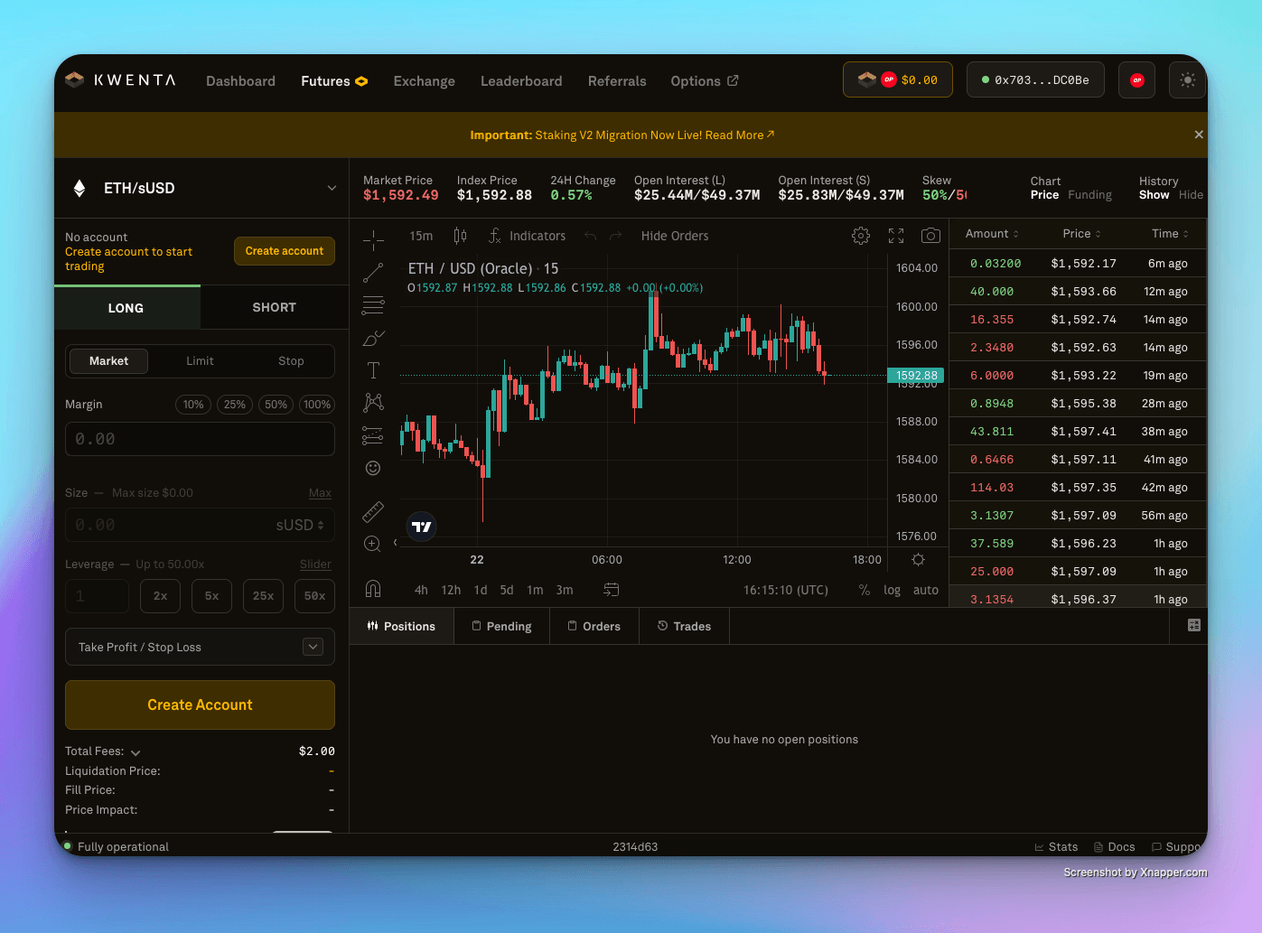Click the large Create Account button
Image resolution: width=1262 pixels, height=933 pixels.
[x=200, y=704]
